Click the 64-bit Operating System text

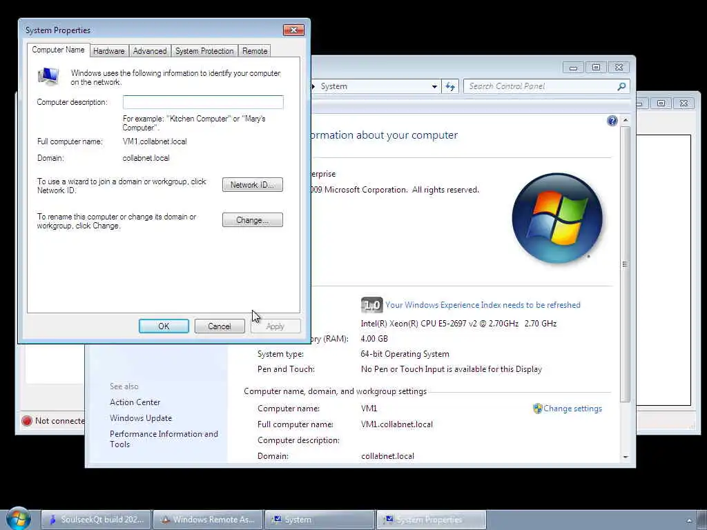coord(405,354)
